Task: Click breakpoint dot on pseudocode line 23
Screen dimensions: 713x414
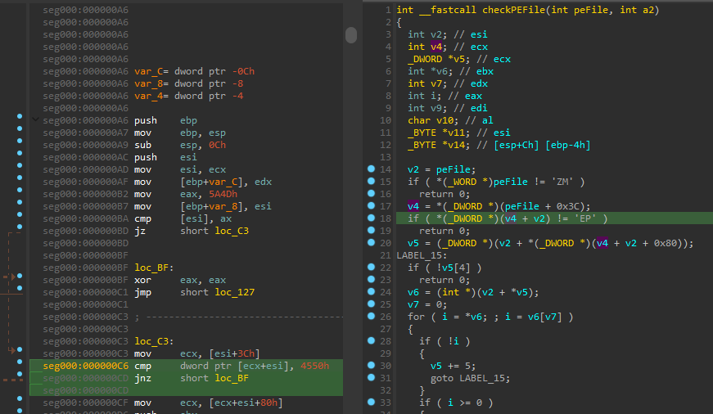Action: pos(371,280)
